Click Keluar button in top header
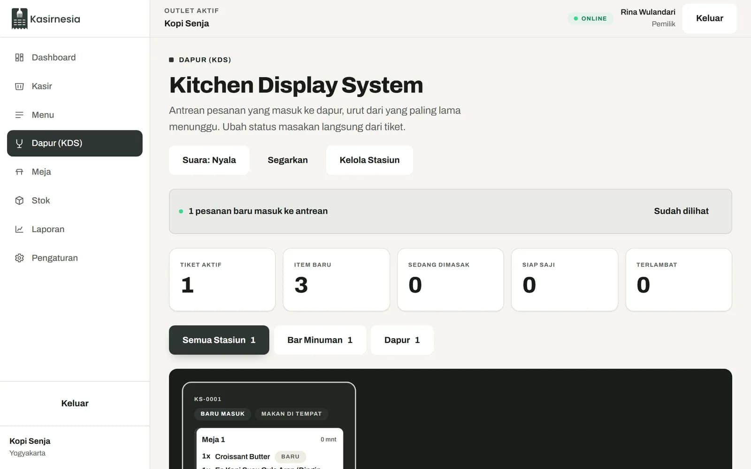 pos(709,18)
